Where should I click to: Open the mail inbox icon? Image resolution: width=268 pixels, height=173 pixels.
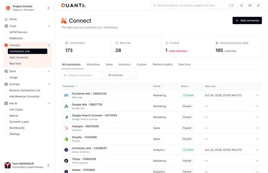(250, 5)
